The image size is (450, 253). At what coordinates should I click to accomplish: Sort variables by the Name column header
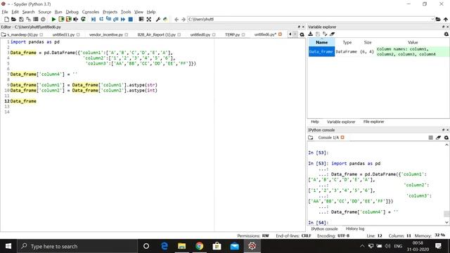click(x=322, y=42)
